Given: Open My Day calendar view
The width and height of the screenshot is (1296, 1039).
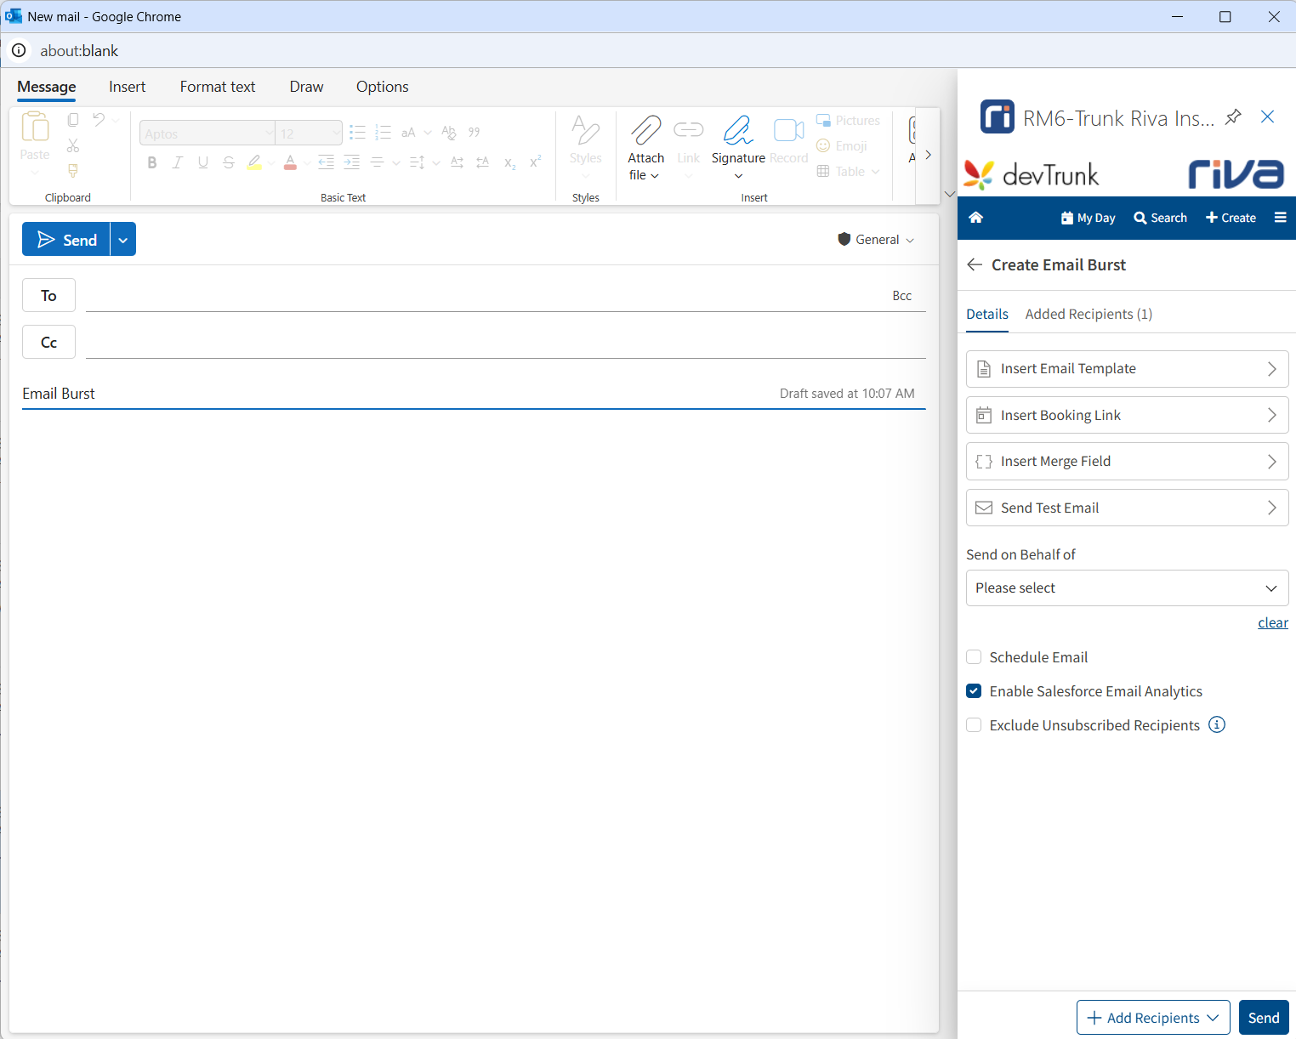Looking at the screenshot, I should [1088, 218].
